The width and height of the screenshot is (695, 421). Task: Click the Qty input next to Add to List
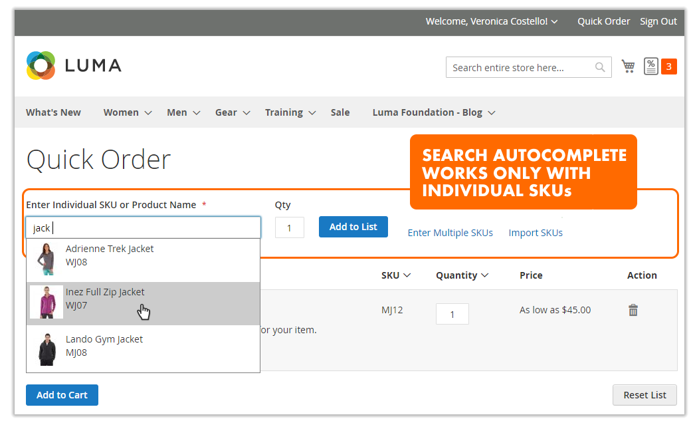pos(290,227)
